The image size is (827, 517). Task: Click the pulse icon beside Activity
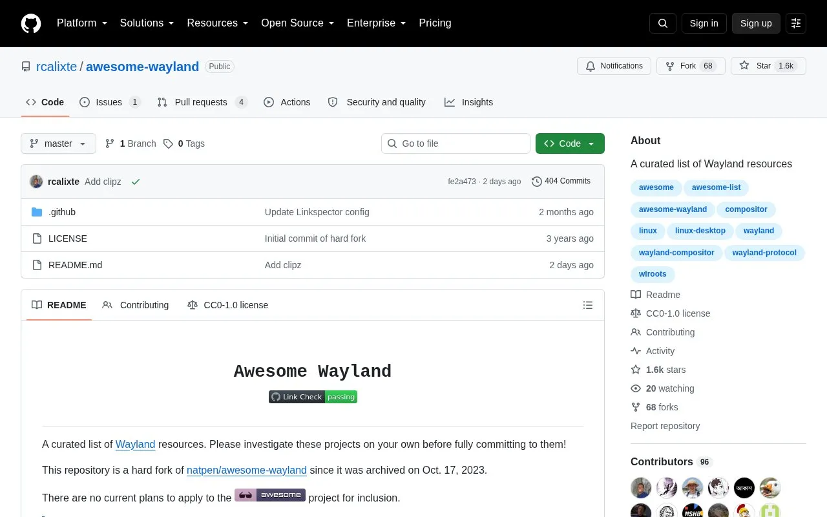(636, 351)
